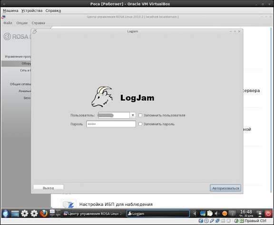Click the UPS setup icon in control center
The width and height of the screenshot is (274, 225).
[x=69, y=204]
